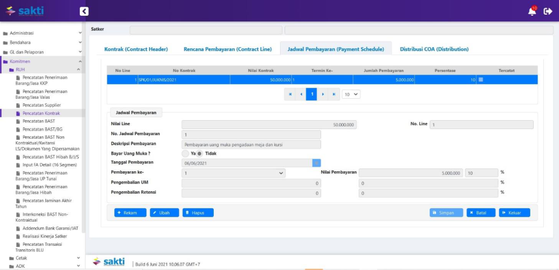559x270 pixels.
Task: Expand the Bendahara menu in sidebar
Action: tap(42, 42)
